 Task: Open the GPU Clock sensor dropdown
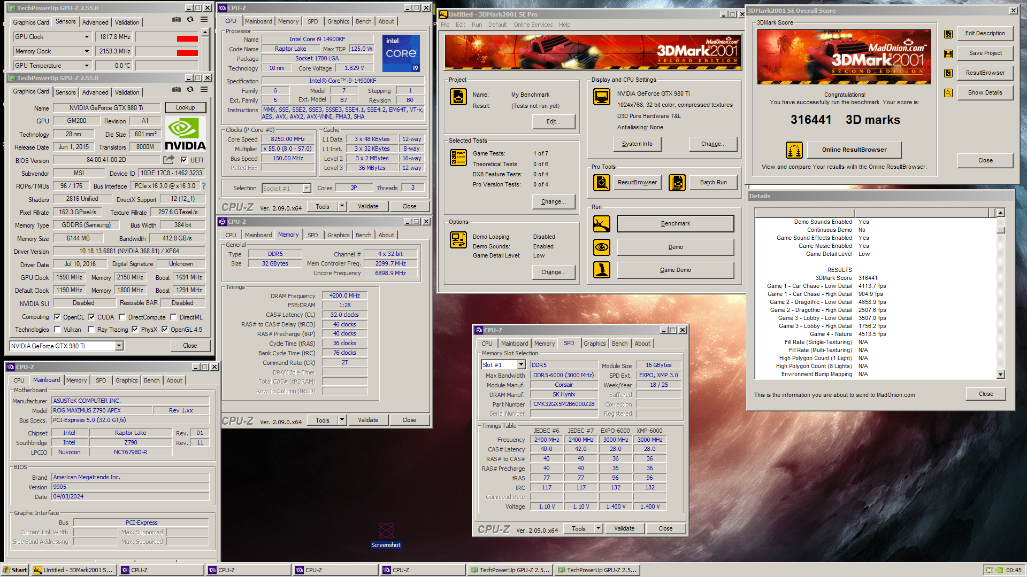(87, 37)
